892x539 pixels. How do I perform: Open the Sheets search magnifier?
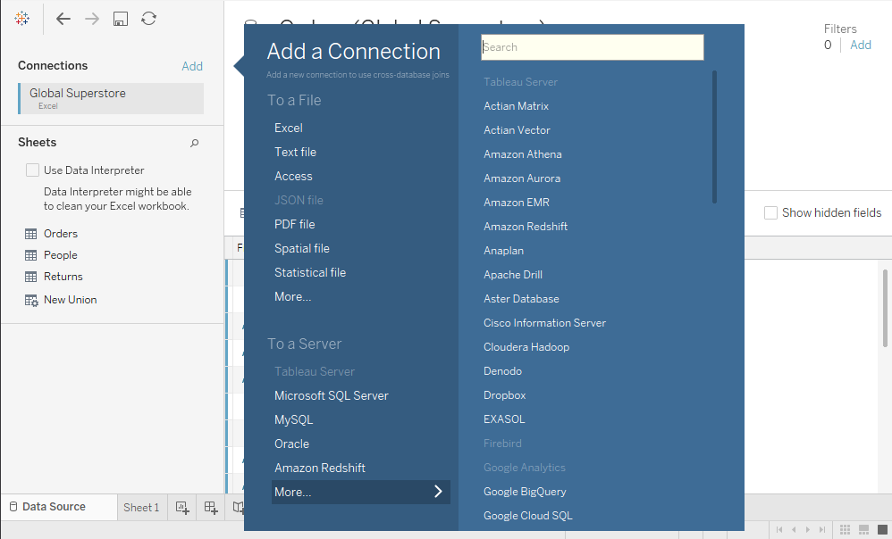[194, 142]
